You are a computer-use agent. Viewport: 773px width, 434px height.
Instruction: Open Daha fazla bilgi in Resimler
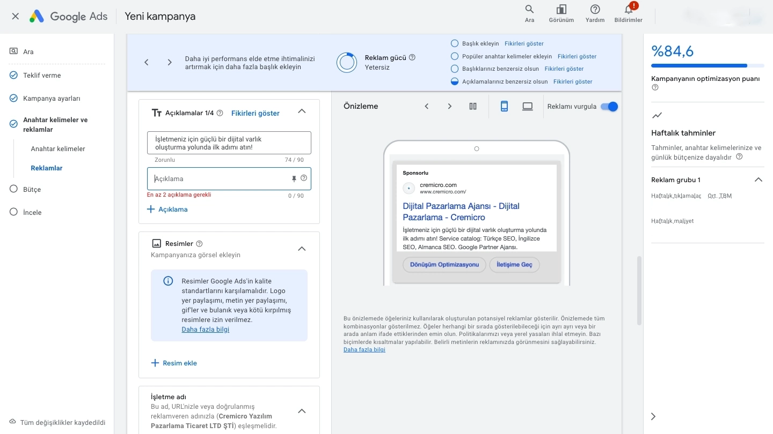[x=206, y=330]
